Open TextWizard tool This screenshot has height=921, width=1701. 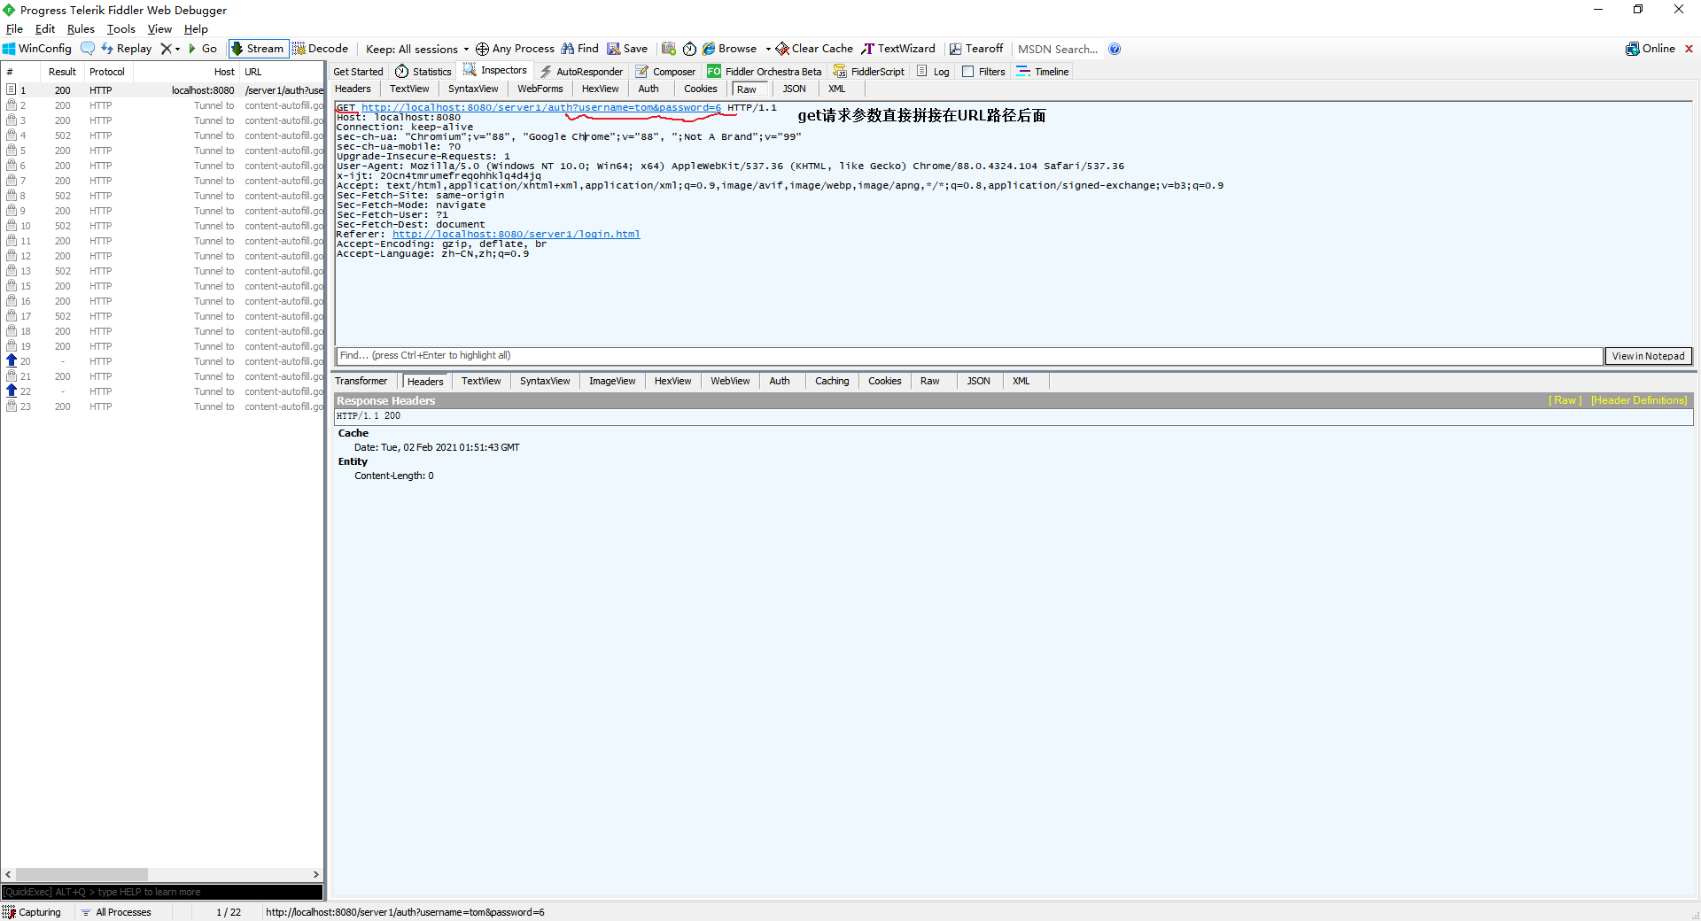898,49
